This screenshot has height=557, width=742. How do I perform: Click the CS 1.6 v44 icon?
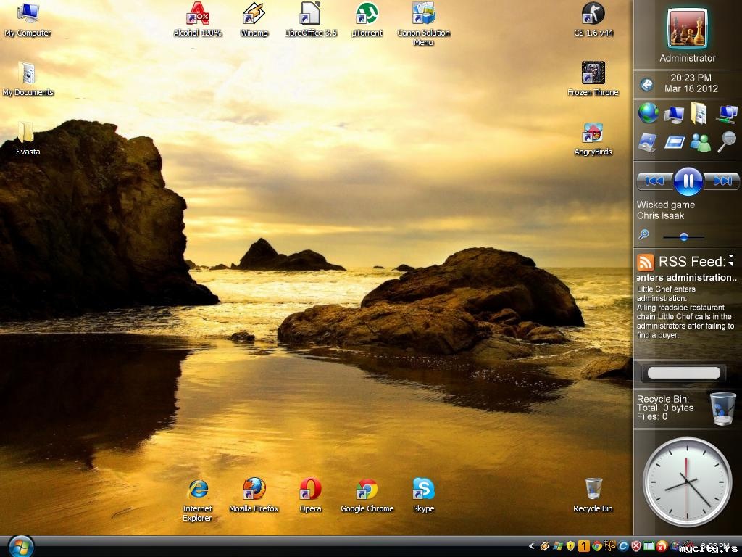[593, 14]
